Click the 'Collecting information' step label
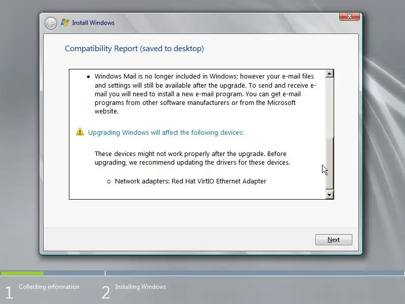 coord(49,287)
